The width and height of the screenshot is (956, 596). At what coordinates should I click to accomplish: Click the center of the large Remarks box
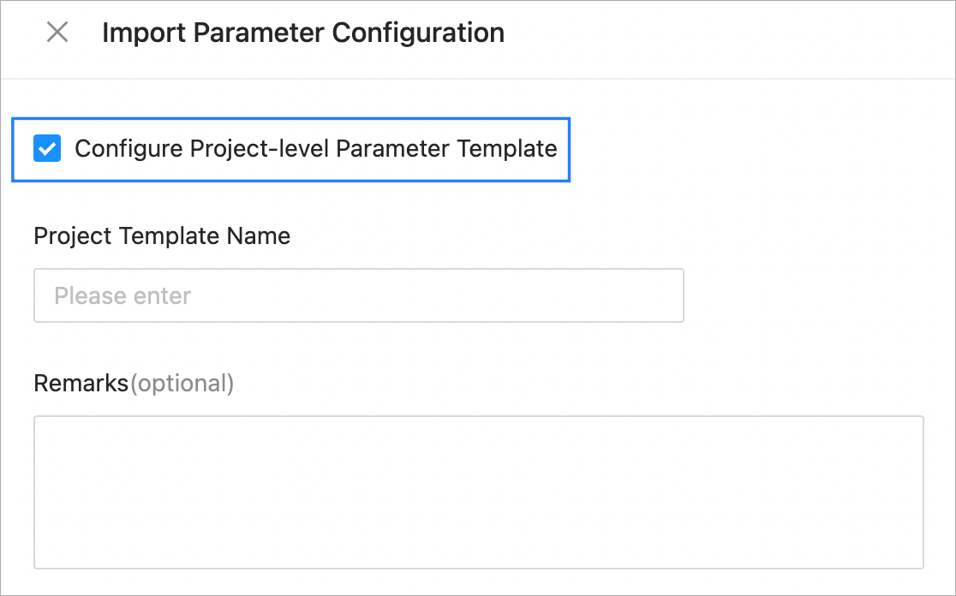click(478, 492)
